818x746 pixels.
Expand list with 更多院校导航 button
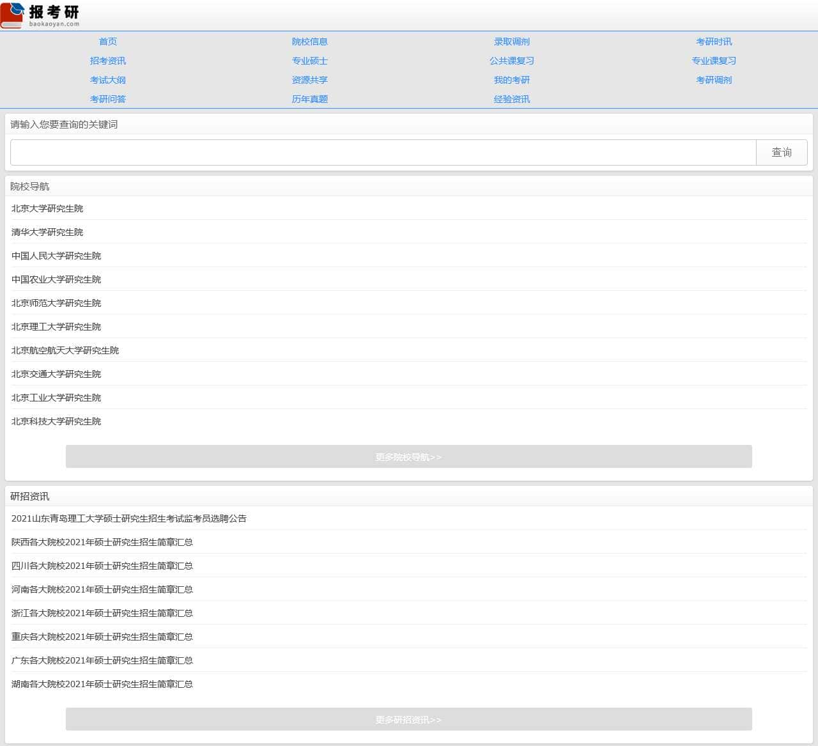coord(408,457)
